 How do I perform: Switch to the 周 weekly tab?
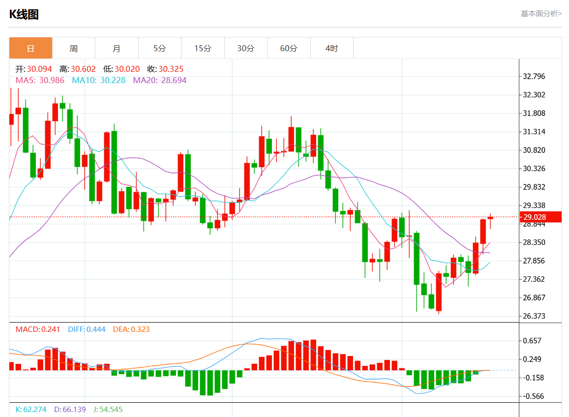(74, 48)
